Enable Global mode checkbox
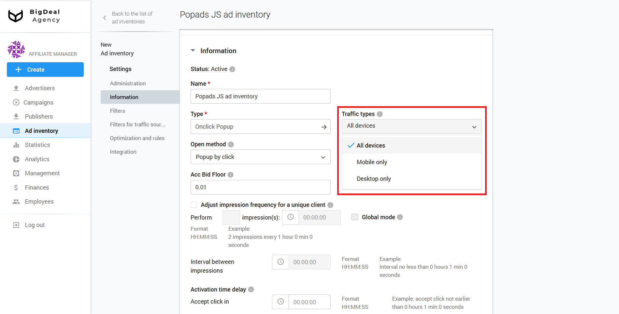Image resolution: width=619 pixels, height=314 pixels. [x=354, y=217]
